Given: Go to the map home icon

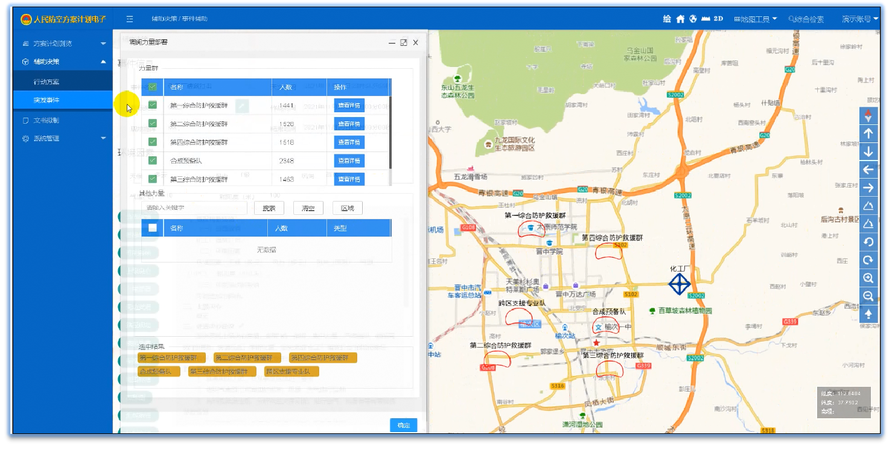Looking at the screenshot, I should 680,19.
